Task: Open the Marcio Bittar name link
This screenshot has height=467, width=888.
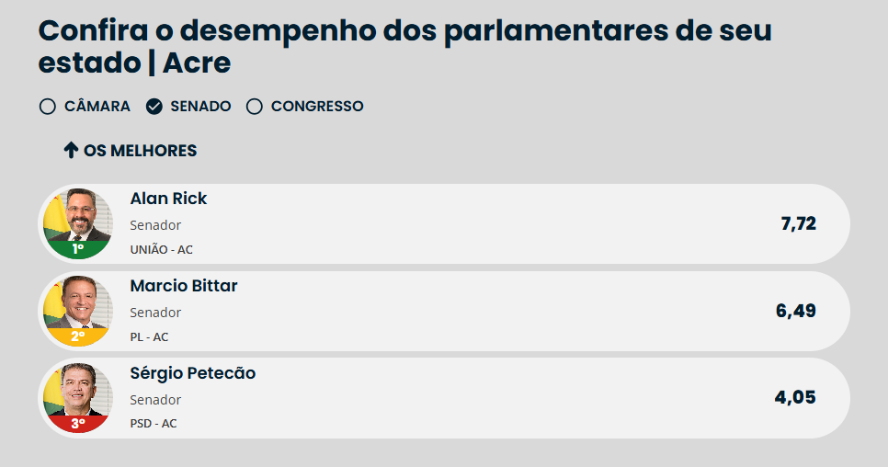Action: (x=184, y=286)
